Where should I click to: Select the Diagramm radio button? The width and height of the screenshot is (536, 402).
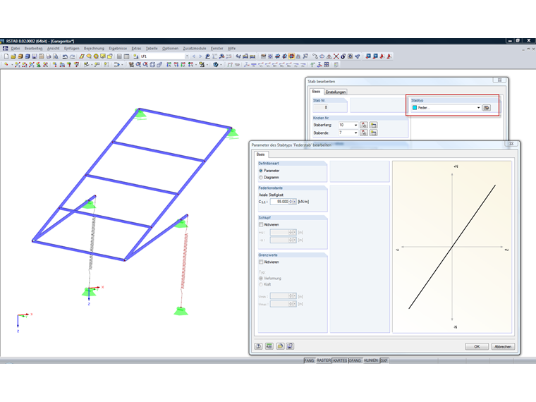[x=261, y=178]
